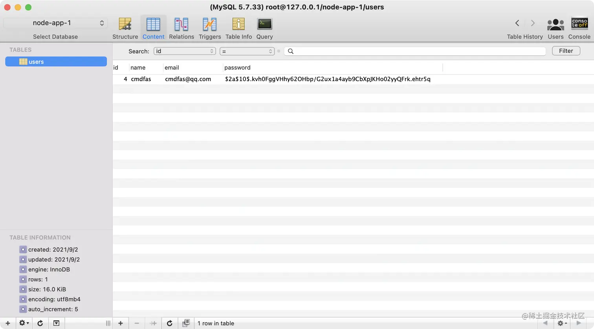Open the Table Info view
This screenshot has height=329, width=594.
pos(238,28)
